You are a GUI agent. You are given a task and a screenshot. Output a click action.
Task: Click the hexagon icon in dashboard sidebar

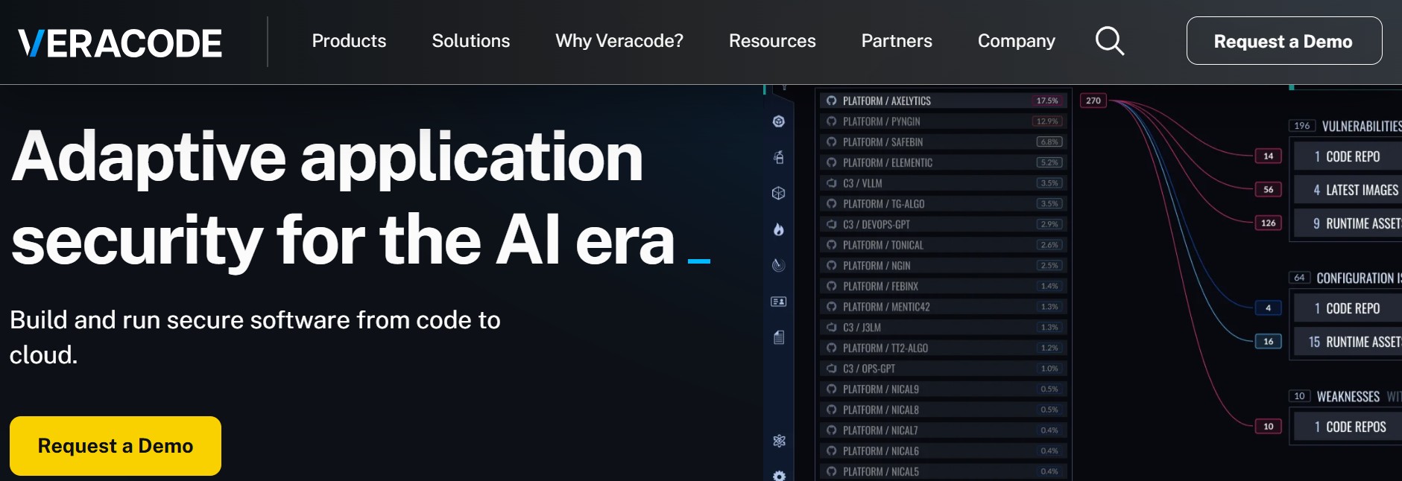point(779,121)
